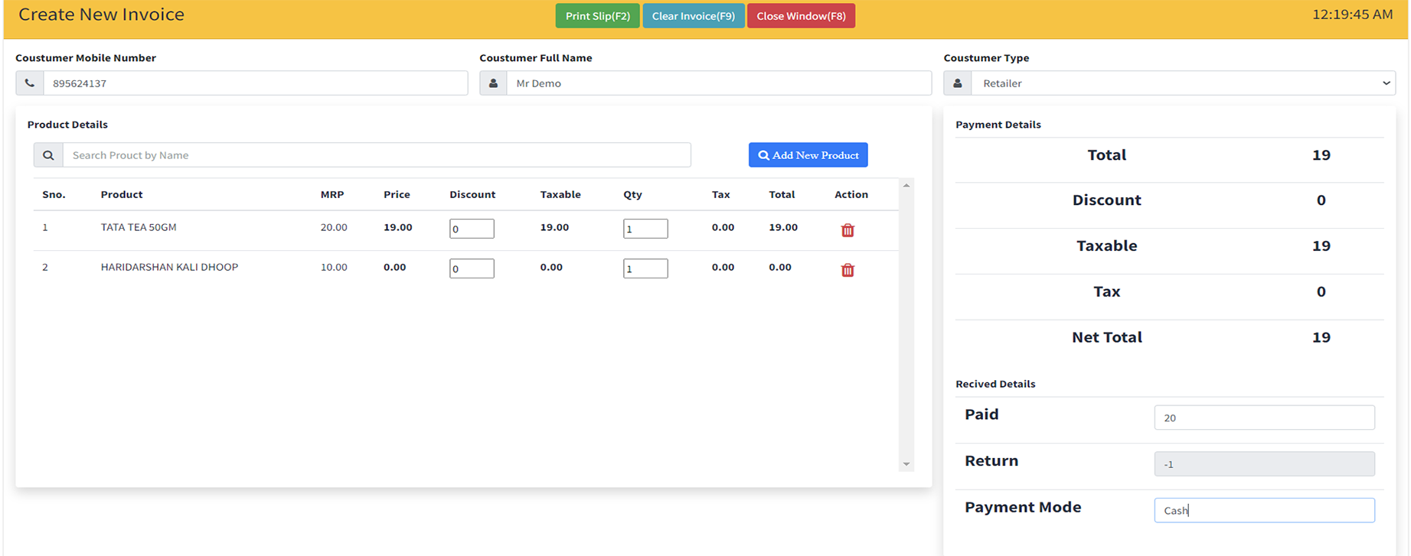Viewport: 1411px width, 556px height.
Task: Click the clock time 12:19:45 AM
Action: tap(1353, 15)
